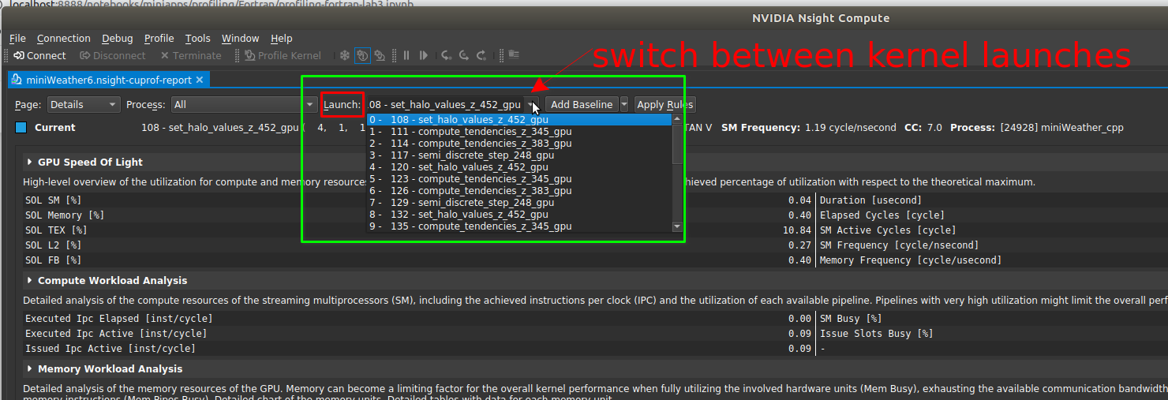Click the Apply Rules button
Screen dimensions: 1168x400
pos(664,104)
